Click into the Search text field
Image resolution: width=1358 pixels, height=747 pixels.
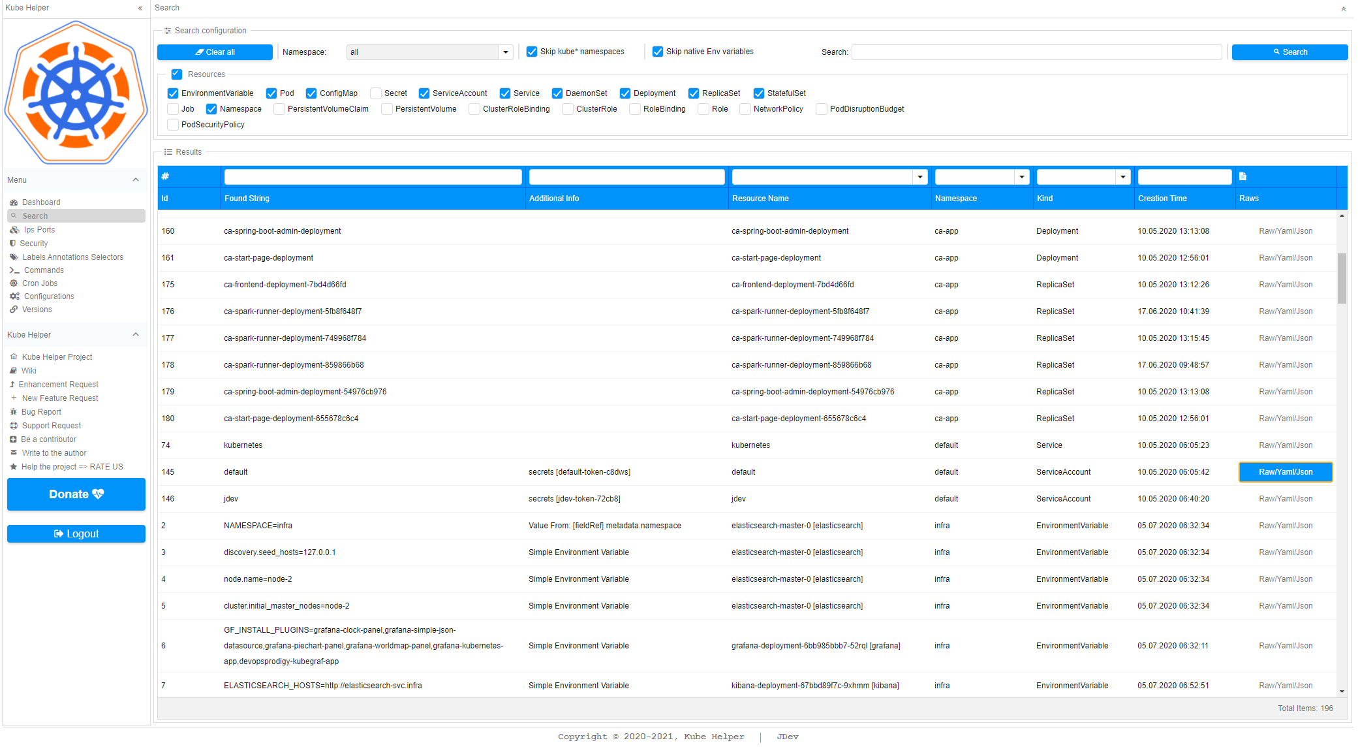tap(1036, 52)
